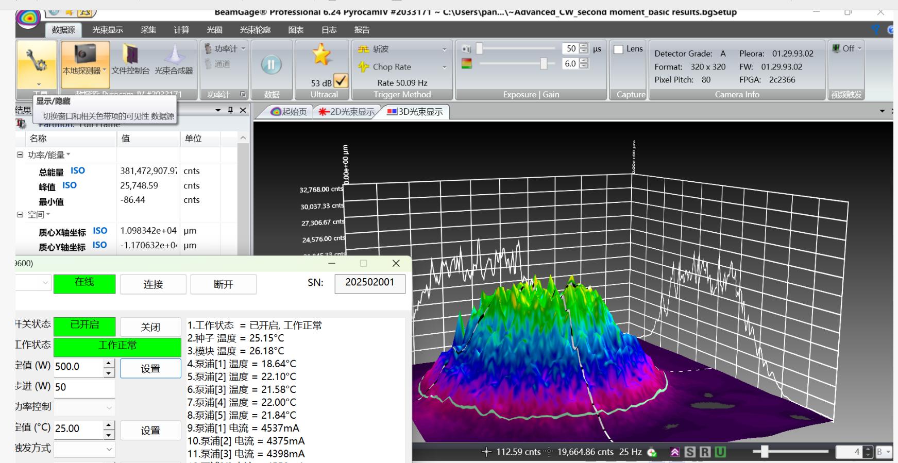Viewport: 898px width, 463px height.
Task: Click the R indicator in status bar
Action: coord(704,452)
